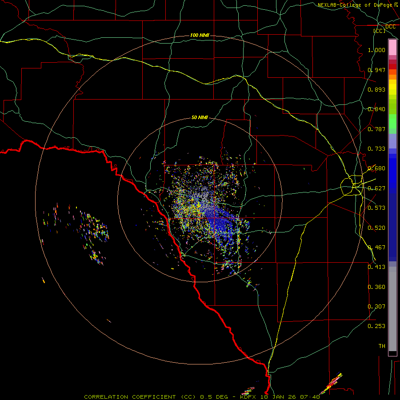The image size is (400, 400).
Task: Pick the pink swatch at top of color bar
Action: (x=392, y=48)
